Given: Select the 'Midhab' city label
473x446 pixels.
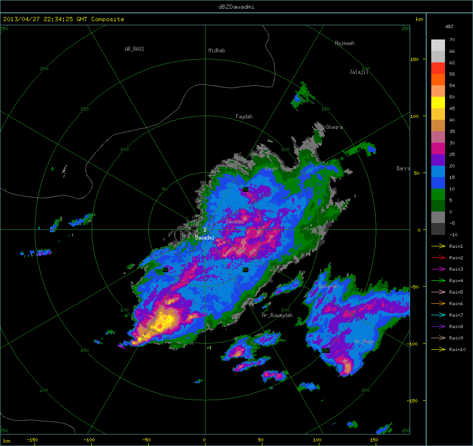Looking at the screenshot, I should click(217, 50).
